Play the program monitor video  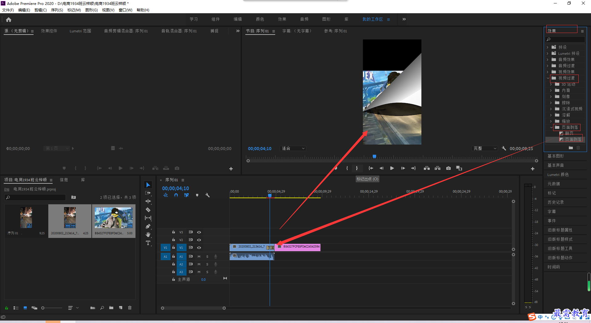[x=392, y=168]
